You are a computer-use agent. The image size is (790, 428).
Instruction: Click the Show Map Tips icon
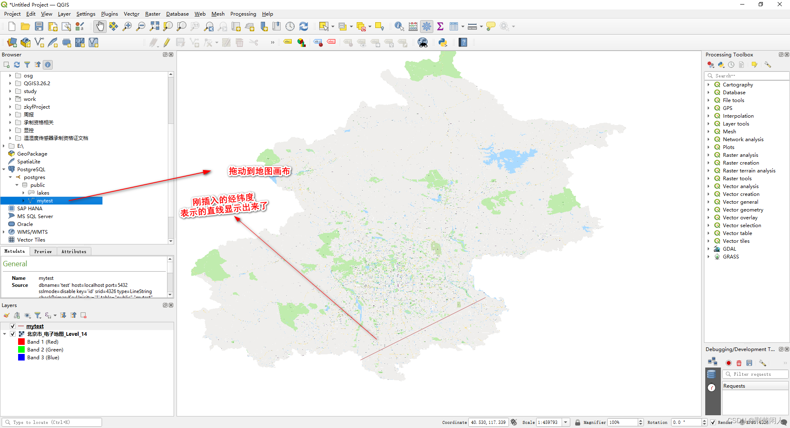tap(490, 26)
